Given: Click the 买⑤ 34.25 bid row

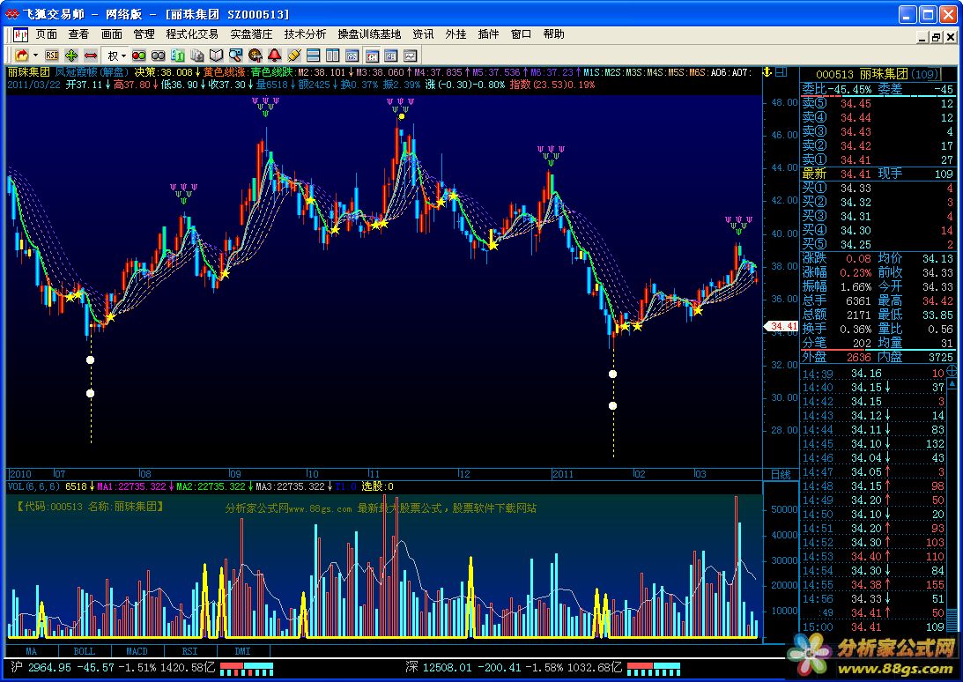Looking at the screenshot, I should pos(878,245).
